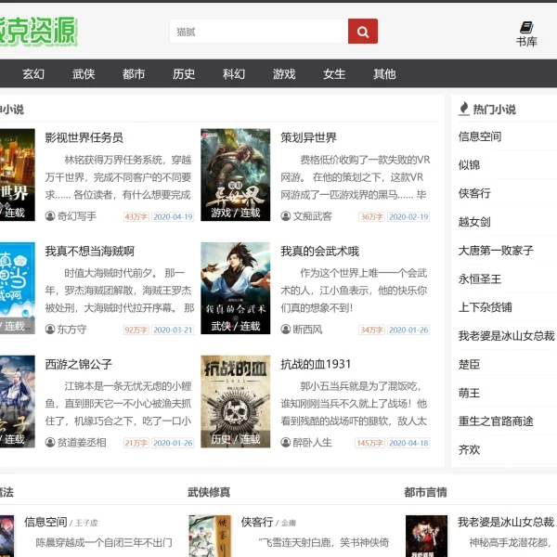The height and width of the screenshot is (557, 557).
Task: Open novel title 我真的会武术哦
Action: point(319,252)
